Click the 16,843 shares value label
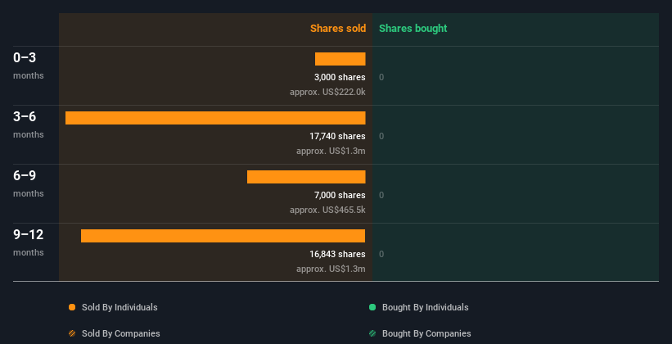 click(337, 254)
